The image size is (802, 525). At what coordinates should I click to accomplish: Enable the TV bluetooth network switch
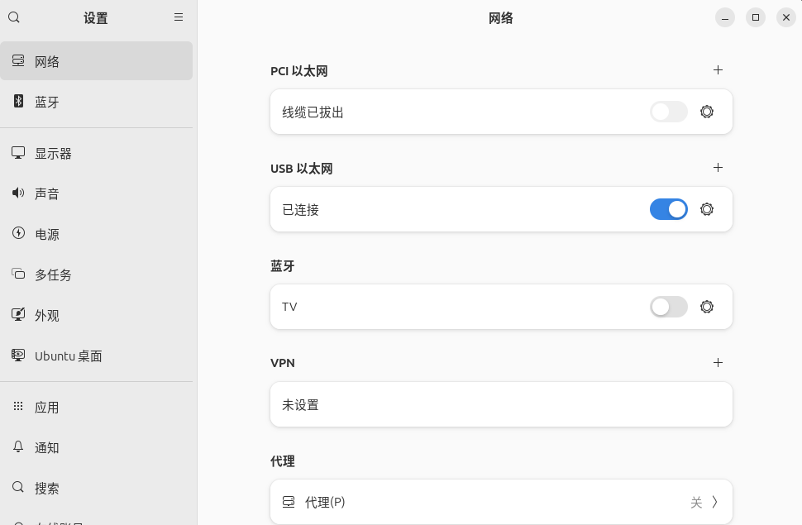[x=668, y=307]
